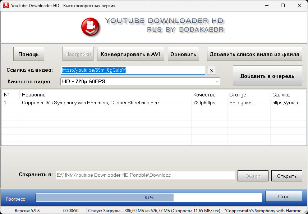Click the № column header
This screenshot has width=308, height=214.
pos(11,95)
